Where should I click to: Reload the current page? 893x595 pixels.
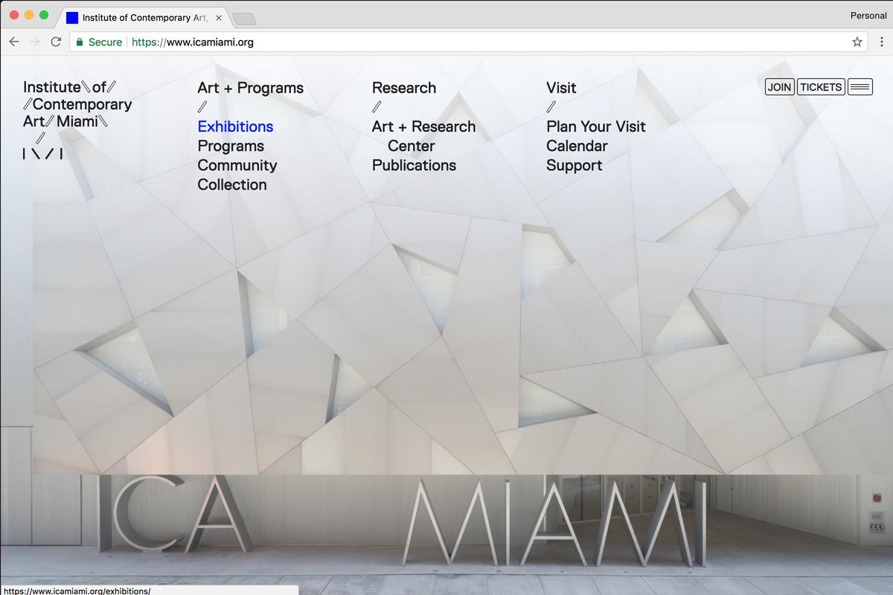[x=56, y=42]
